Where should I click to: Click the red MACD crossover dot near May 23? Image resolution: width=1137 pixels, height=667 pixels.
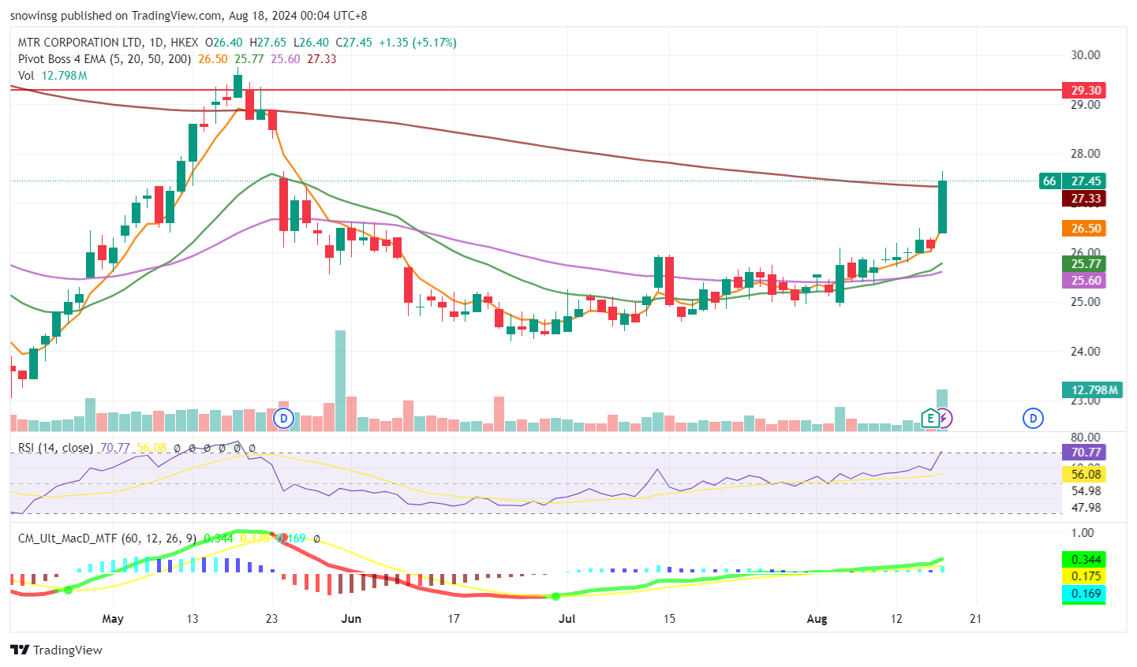coord(282,538)
